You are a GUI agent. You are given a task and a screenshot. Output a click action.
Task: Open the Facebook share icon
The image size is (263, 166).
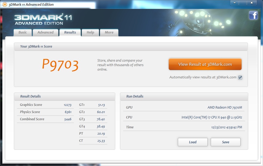point(253,15)
